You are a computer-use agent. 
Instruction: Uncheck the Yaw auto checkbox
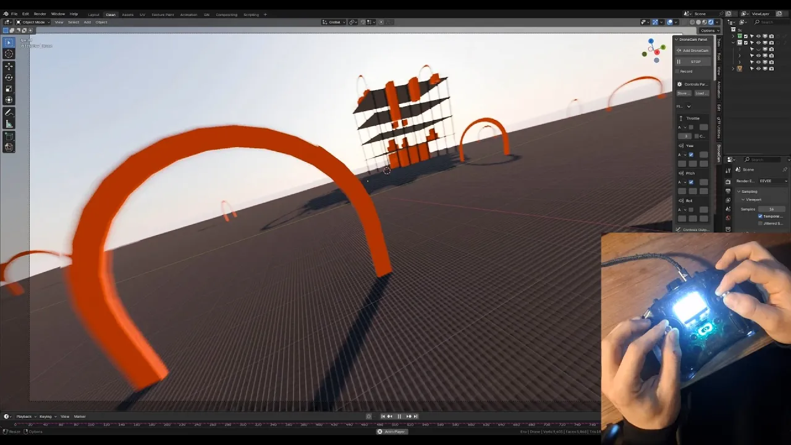691,155
